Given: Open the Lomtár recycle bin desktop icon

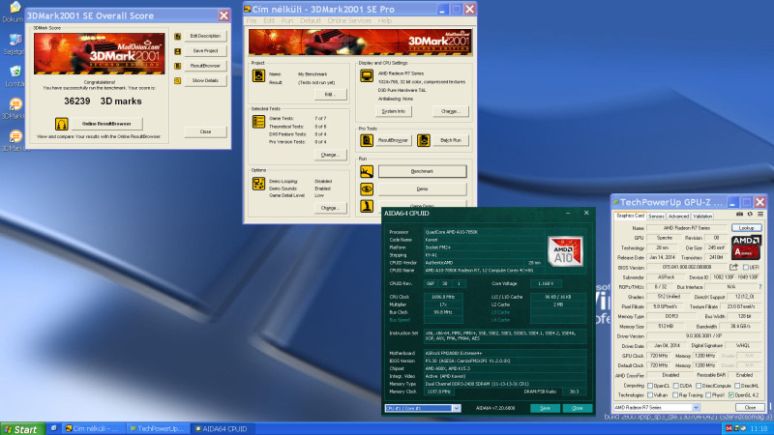Looking at the screenshot, I should pyautogui.click(x=14, y=76).
